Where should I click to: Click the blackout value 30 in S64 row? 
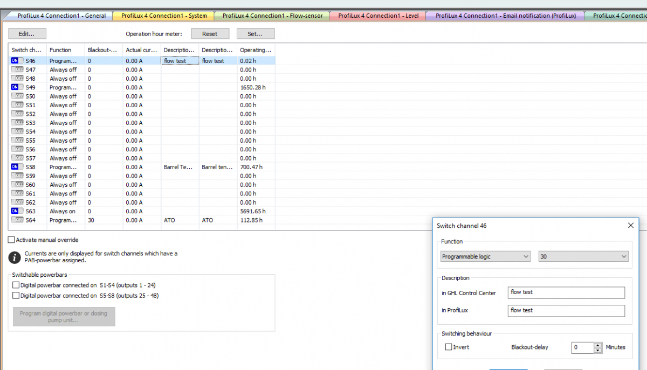click(104, 220)
